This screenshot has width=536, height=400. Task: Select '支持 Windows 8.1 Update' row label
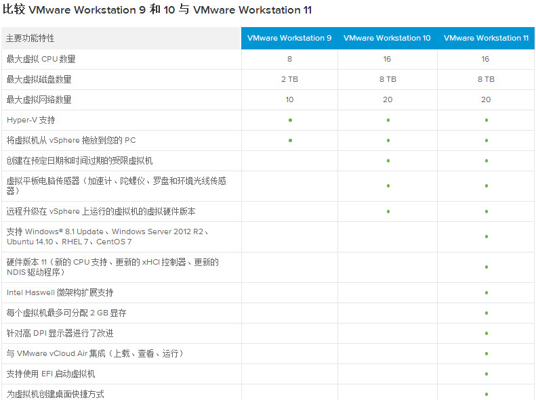tap(108, 236)
